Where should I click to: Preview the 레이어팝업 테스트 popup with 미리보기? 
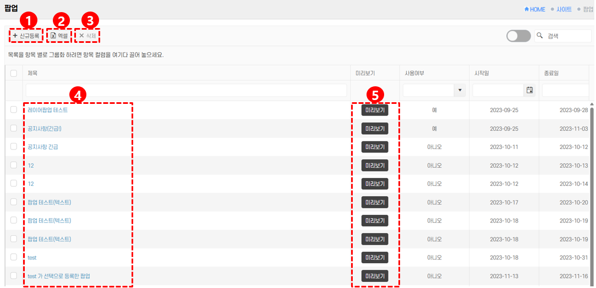pos(374,110)
